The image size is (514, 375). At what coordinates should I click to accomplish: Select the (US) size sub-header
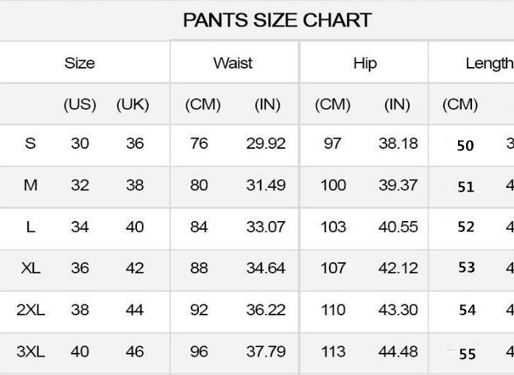[80, 104]
